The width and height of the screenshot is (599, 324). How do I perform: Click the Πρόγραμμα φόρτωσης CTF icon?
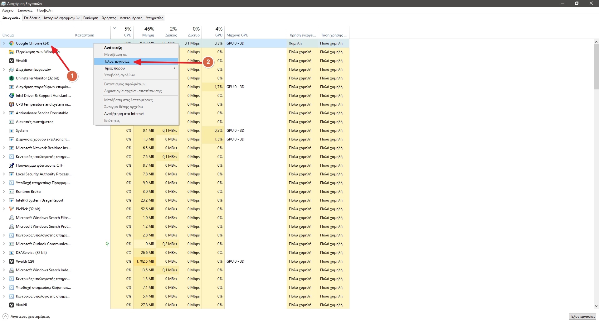(x=12, y=165)
